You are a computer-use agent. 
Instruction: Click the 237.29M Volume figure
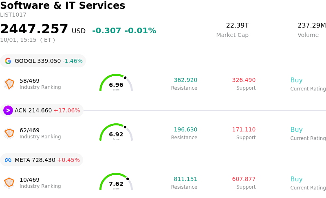point(312,26)
